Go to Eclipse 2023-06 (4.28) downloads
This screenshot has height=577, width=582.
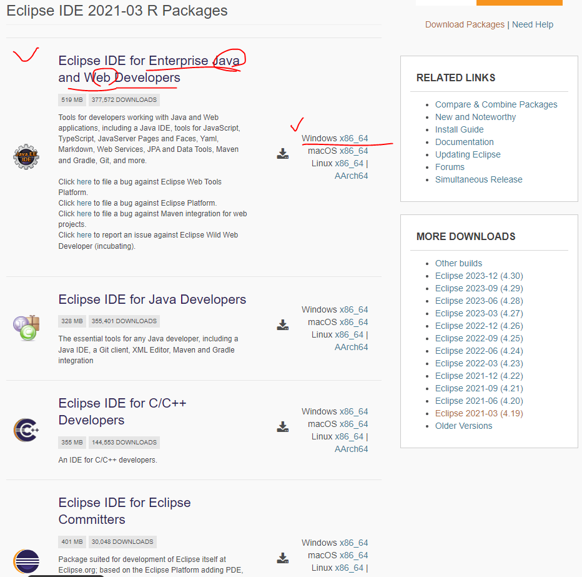pyautogui.click(x=479, y=301)
